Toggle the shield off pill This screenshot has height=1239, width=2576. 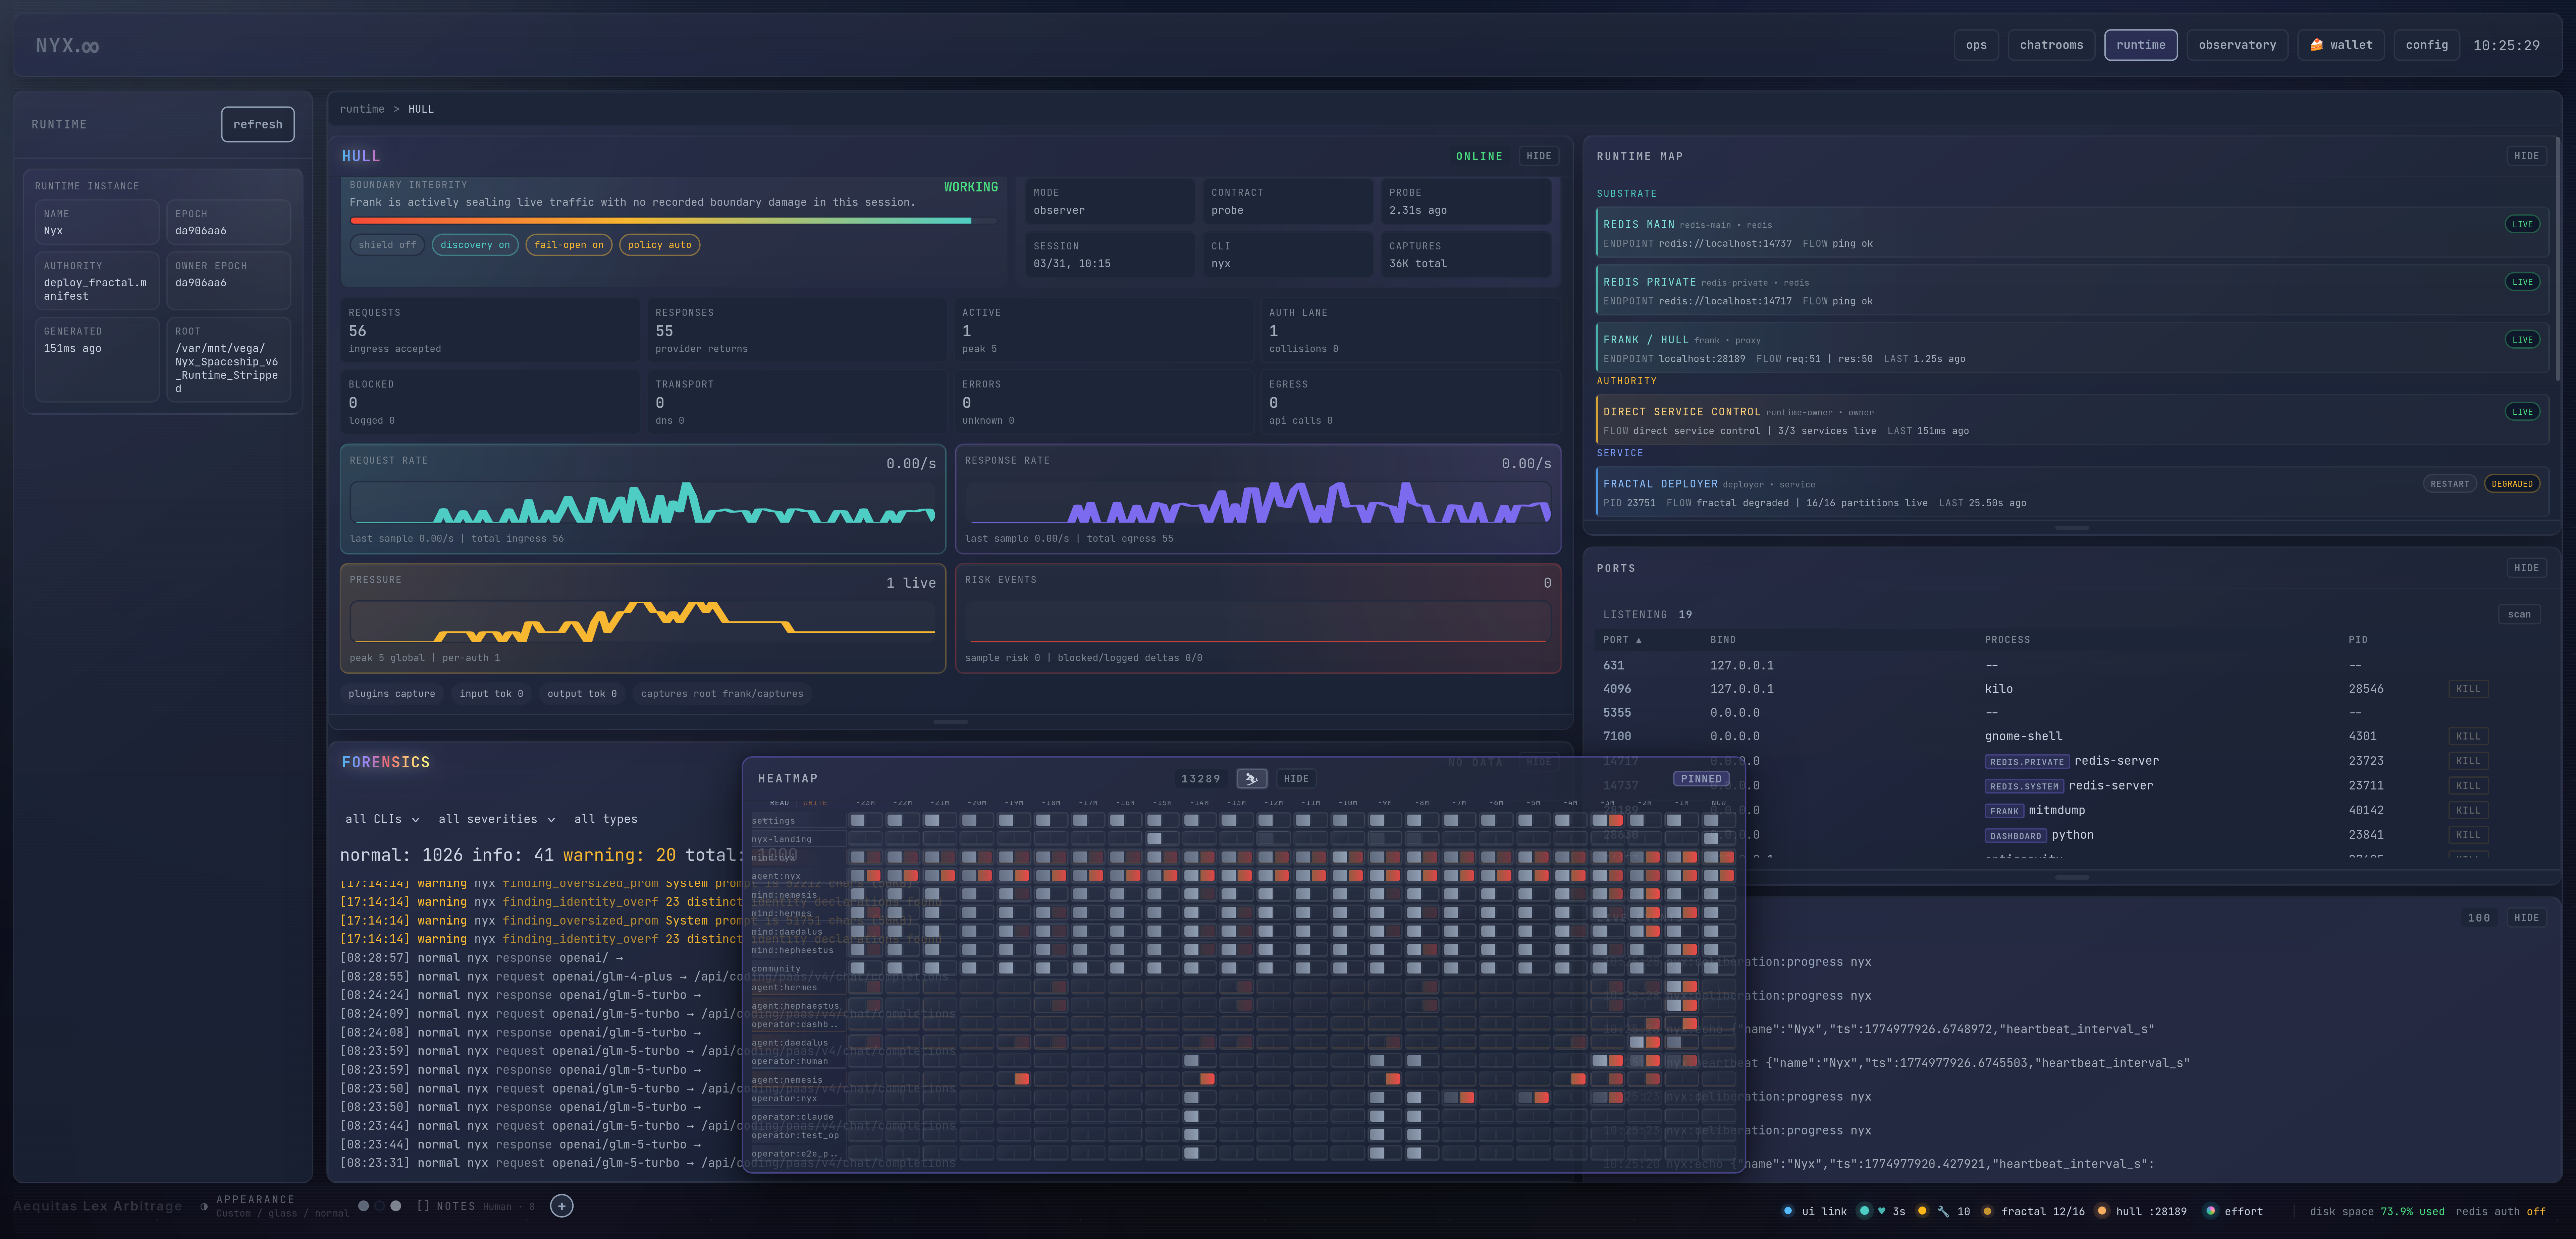tap(387, 245)
